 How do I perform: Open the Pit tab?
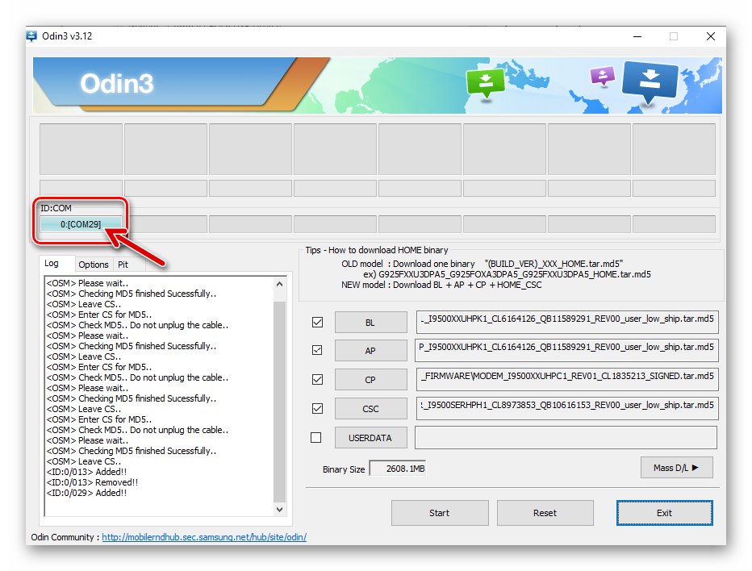(x=124, y=264)
